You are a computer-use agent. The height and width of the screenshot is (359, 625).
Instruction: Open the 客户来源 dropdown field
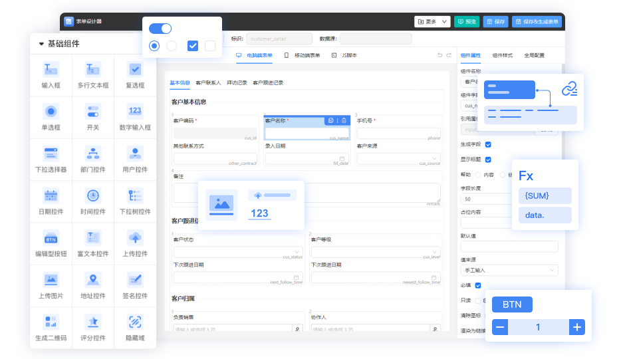click(398, 158)
